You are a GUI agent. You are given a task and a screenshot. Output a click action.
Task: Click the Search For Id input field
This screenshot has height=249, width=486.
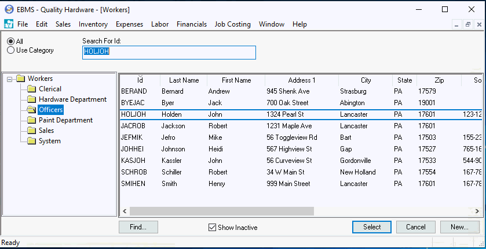(x=169, y=52)
